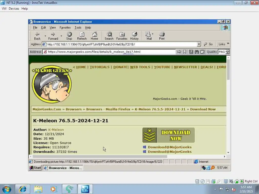Viewport: 259px width, 194px height.
Task: Click first Download@MajorGeeks link
Action: (170, 147)
